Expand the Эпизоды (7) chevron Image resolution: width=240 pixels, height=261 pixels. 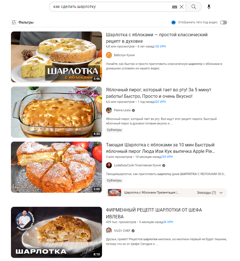tap(221, 193)
